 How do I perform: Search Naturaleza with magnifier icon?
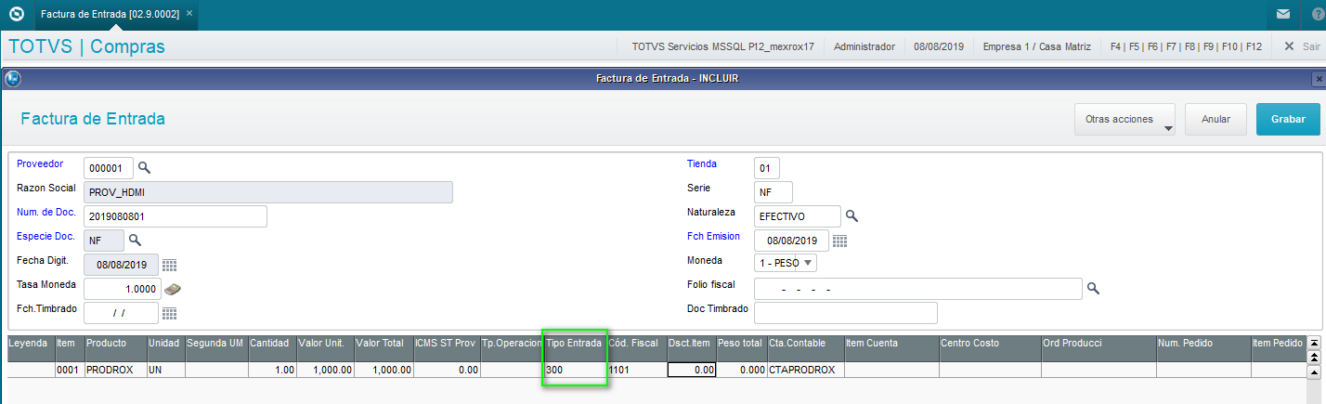coord(851,216)
